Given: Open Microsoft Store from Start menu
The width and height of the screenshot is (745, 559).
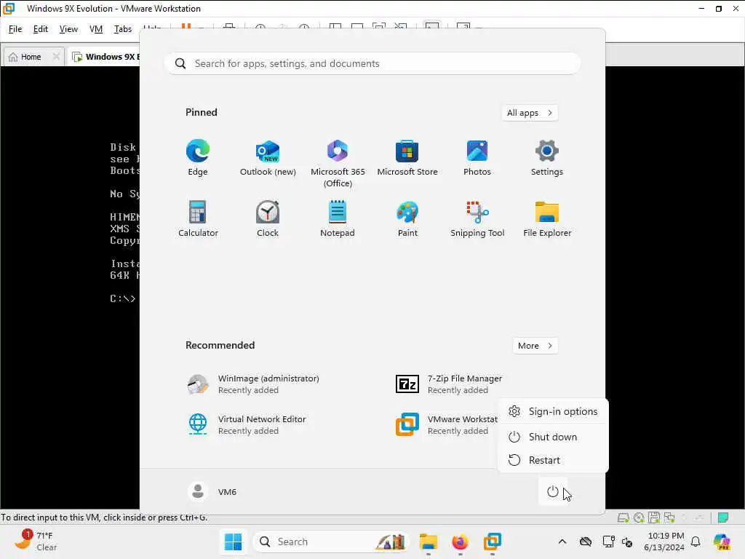Looking at the screenshot, I should click(x=407, y=158).
